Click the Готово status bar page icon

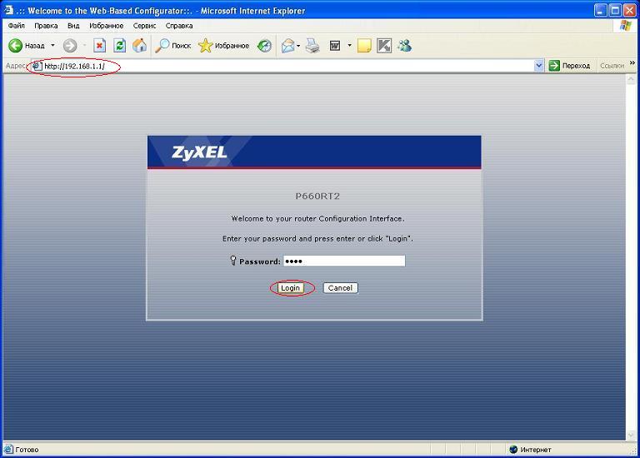8,450
